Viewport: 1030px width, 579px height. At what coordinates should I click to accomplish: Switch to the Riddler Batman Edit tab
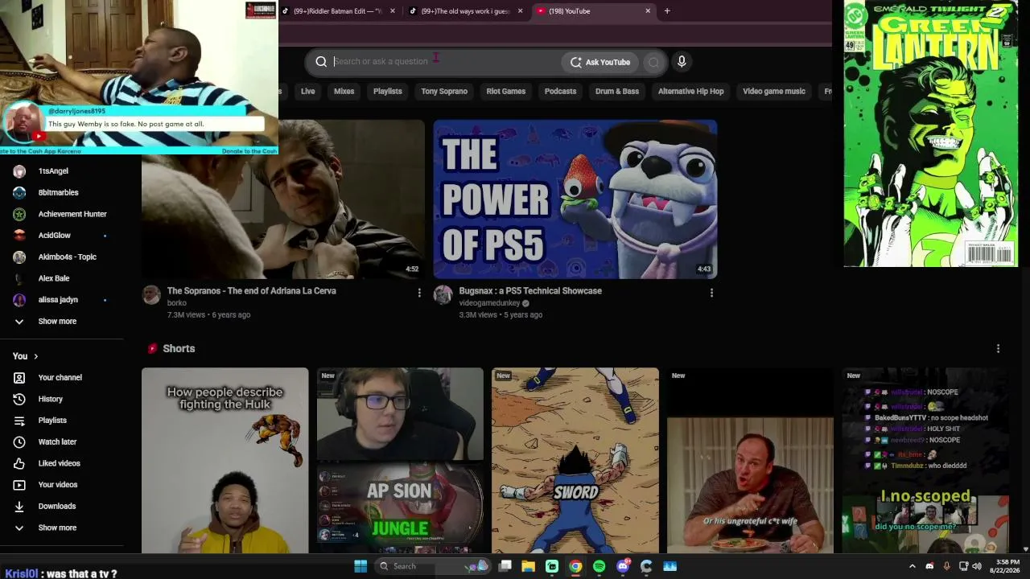pyautogui.click(x=340, y=11)
